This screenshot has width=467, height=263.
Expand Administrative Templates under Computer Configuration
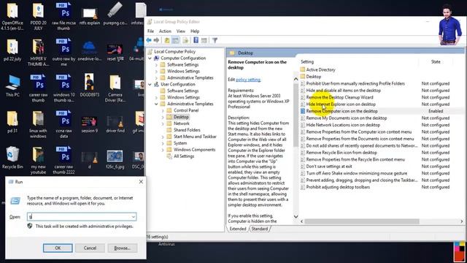pyautogui.click(x=156, y=78)
